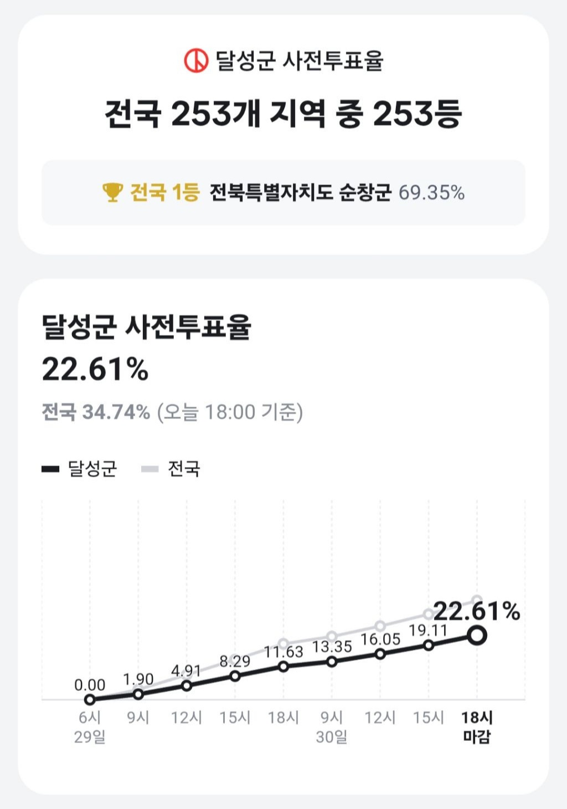Viewport: 567px width, 809px height.
Task: Select the 11.63 data point on the chart
Action: click(x=283, y=667)
